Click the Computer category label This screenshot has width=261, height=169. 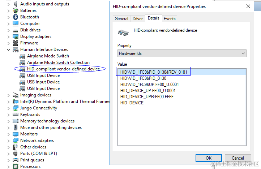pyautogui.click(x=30, y=23)
